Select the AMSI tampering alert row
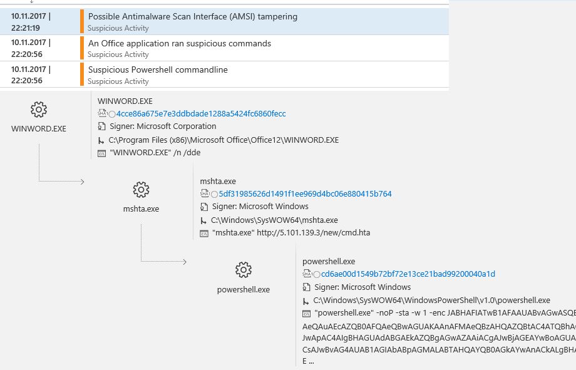Image resolution: width=576 pixels, height=370 pixels. point(224,22)
